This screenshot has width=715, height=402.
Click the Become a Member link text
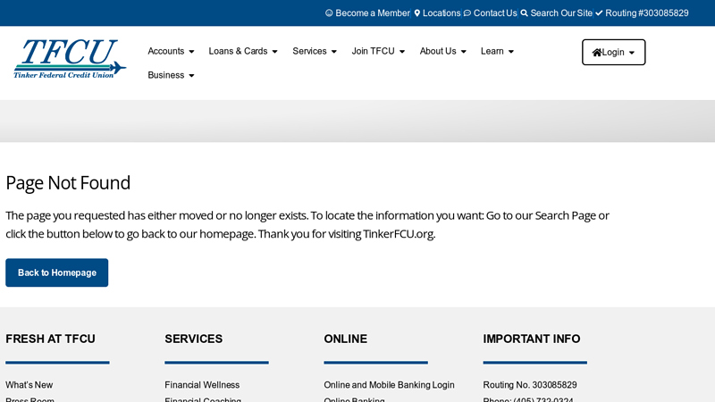pyautogui.click(x=373, y=13)
